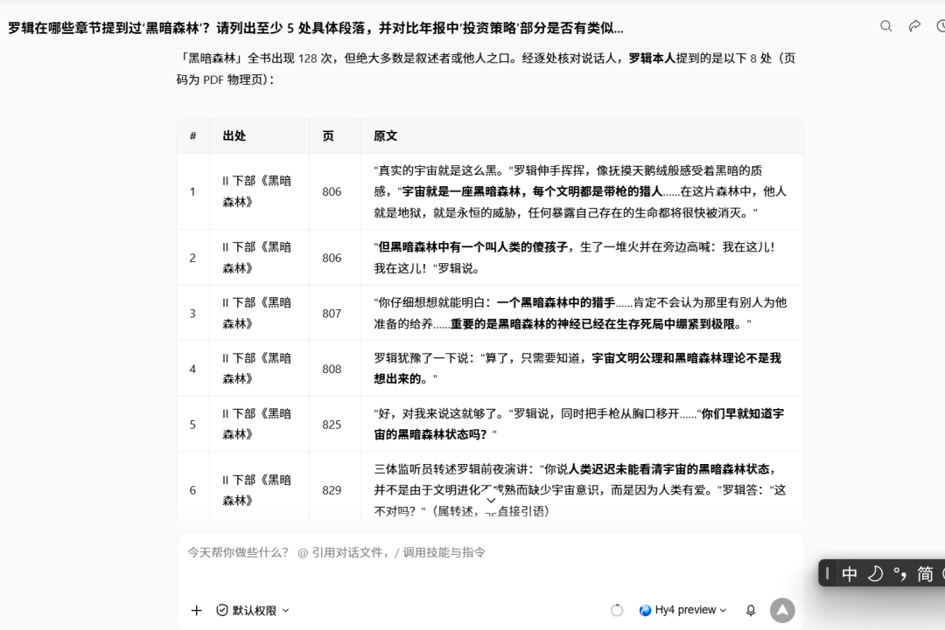This screenshot has height=630, width=945.
Task: Click the # column header
Action: point(192,136)
